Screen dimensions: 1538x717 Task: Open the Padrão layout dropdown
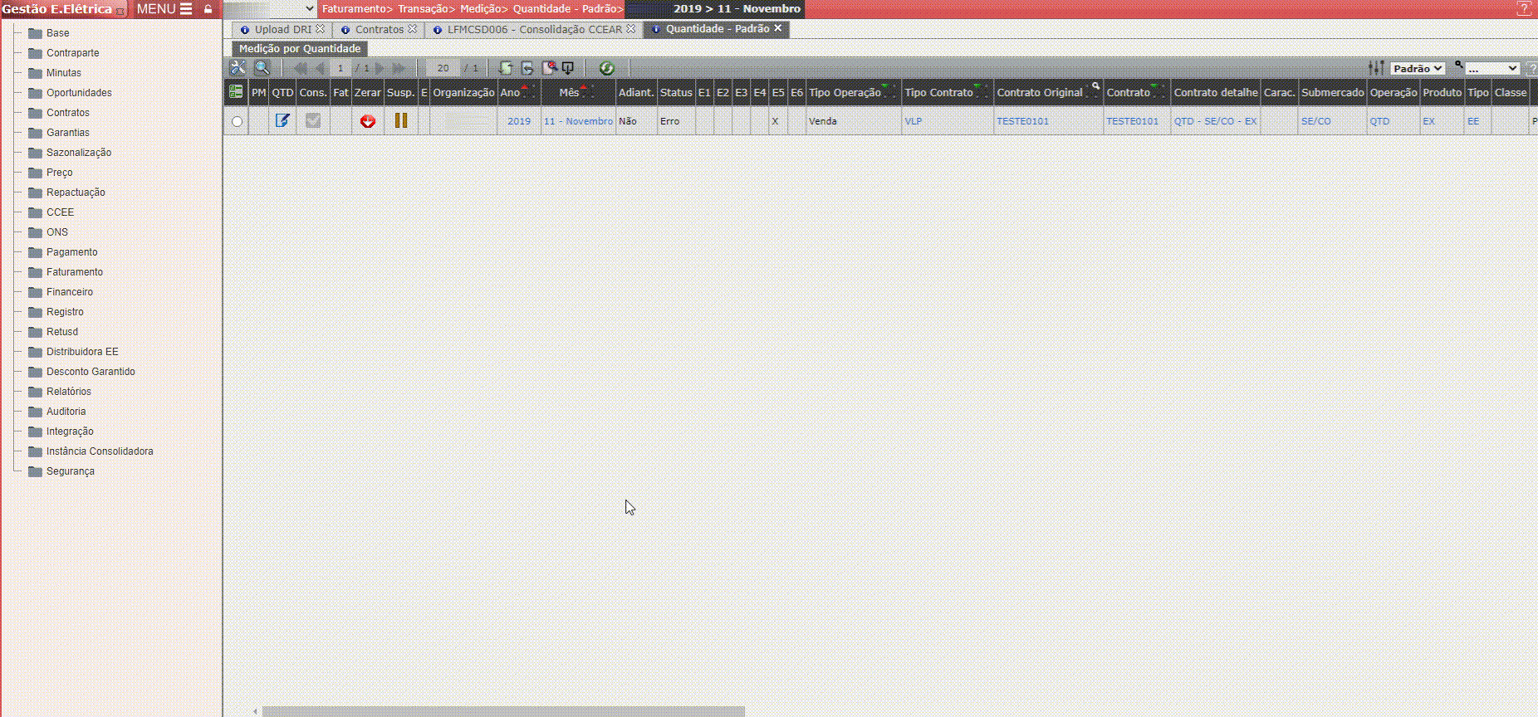pos(1418,68)
